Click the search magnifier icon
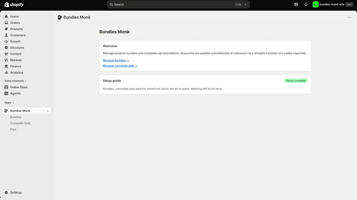 [111, 4]
